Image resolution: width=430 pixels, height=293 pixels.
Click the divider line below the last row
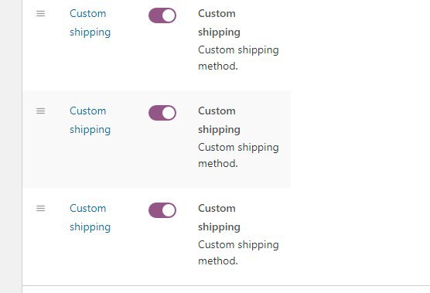[226, 285]
